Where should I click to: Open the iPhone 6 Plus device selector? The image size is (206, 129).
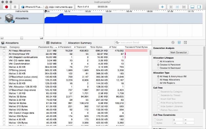tap(32, 7)
